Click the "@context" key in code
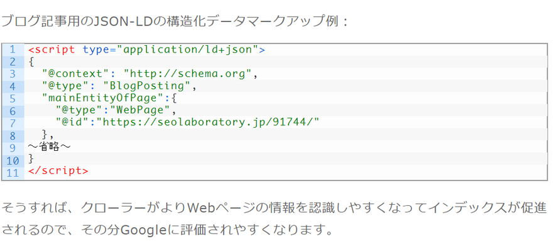 [75, 74]
